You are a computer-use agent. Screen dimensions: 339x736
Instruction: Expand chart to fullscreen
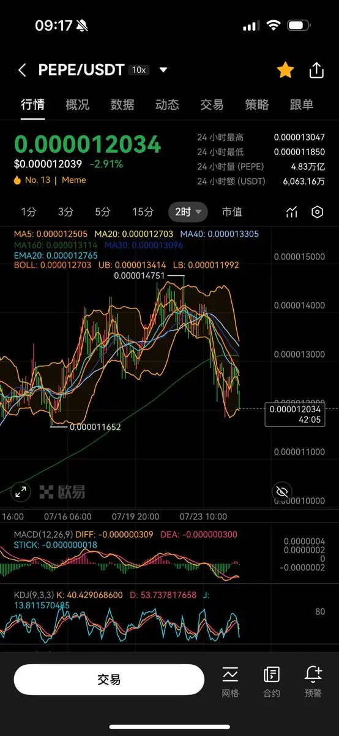[x=21, y=491]
